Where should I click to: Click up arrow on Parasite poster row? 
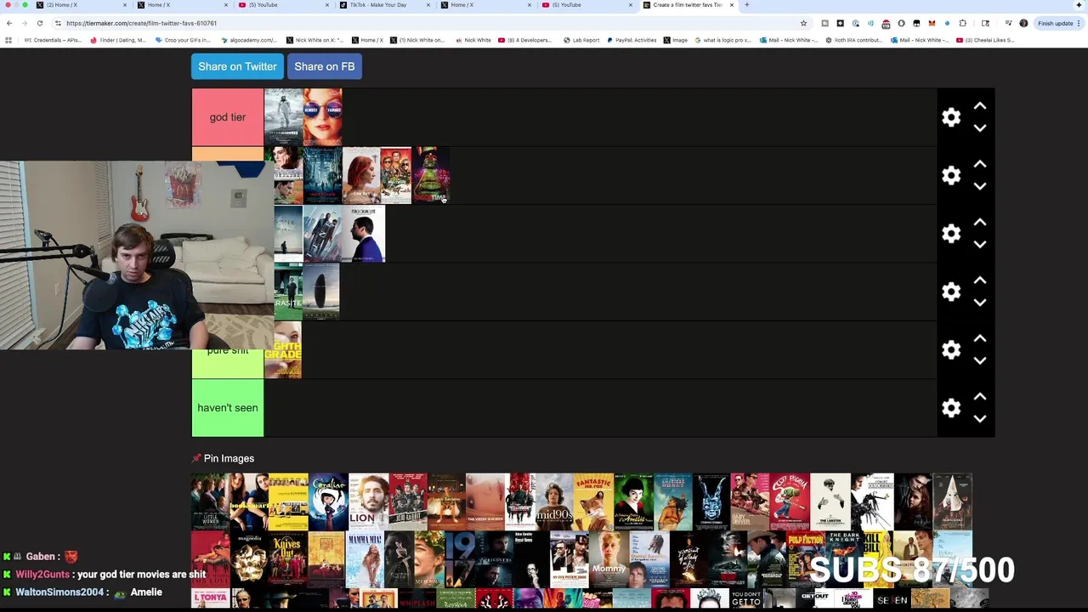(x=980, y=280)
